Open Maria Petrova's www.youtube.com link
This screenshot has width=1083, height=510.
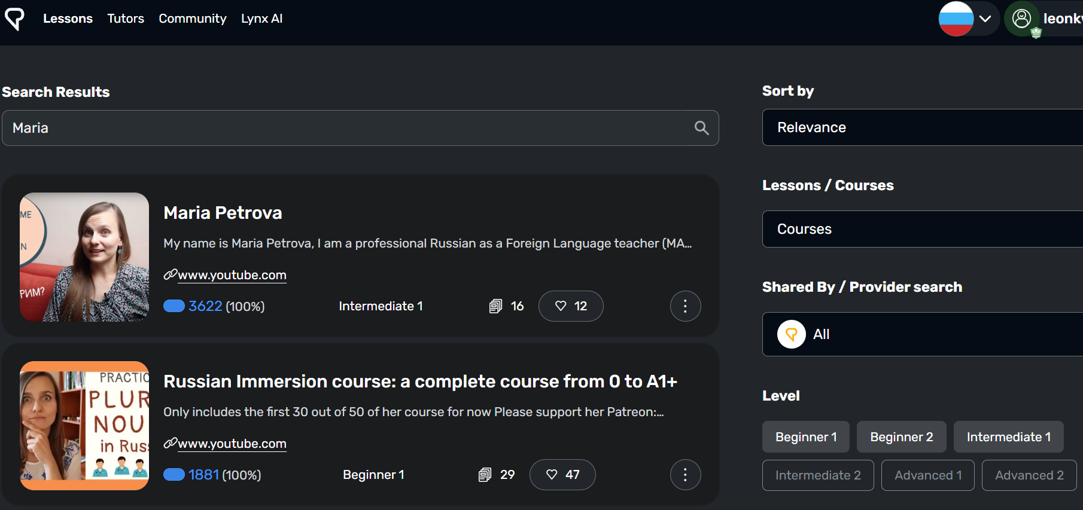pos(232,275)
